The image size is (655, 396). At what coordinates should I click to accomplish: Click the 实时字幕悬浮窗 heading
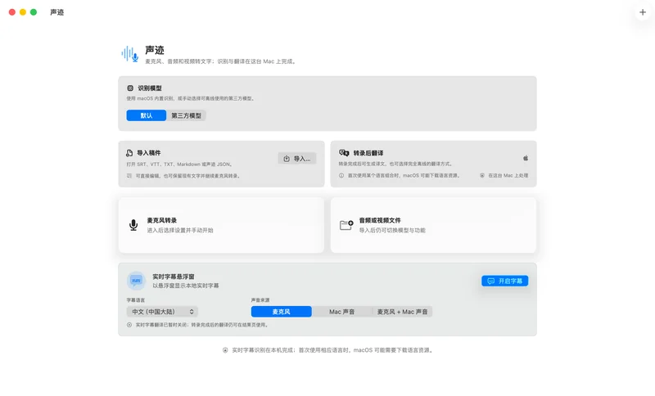(x=174, y=277)
